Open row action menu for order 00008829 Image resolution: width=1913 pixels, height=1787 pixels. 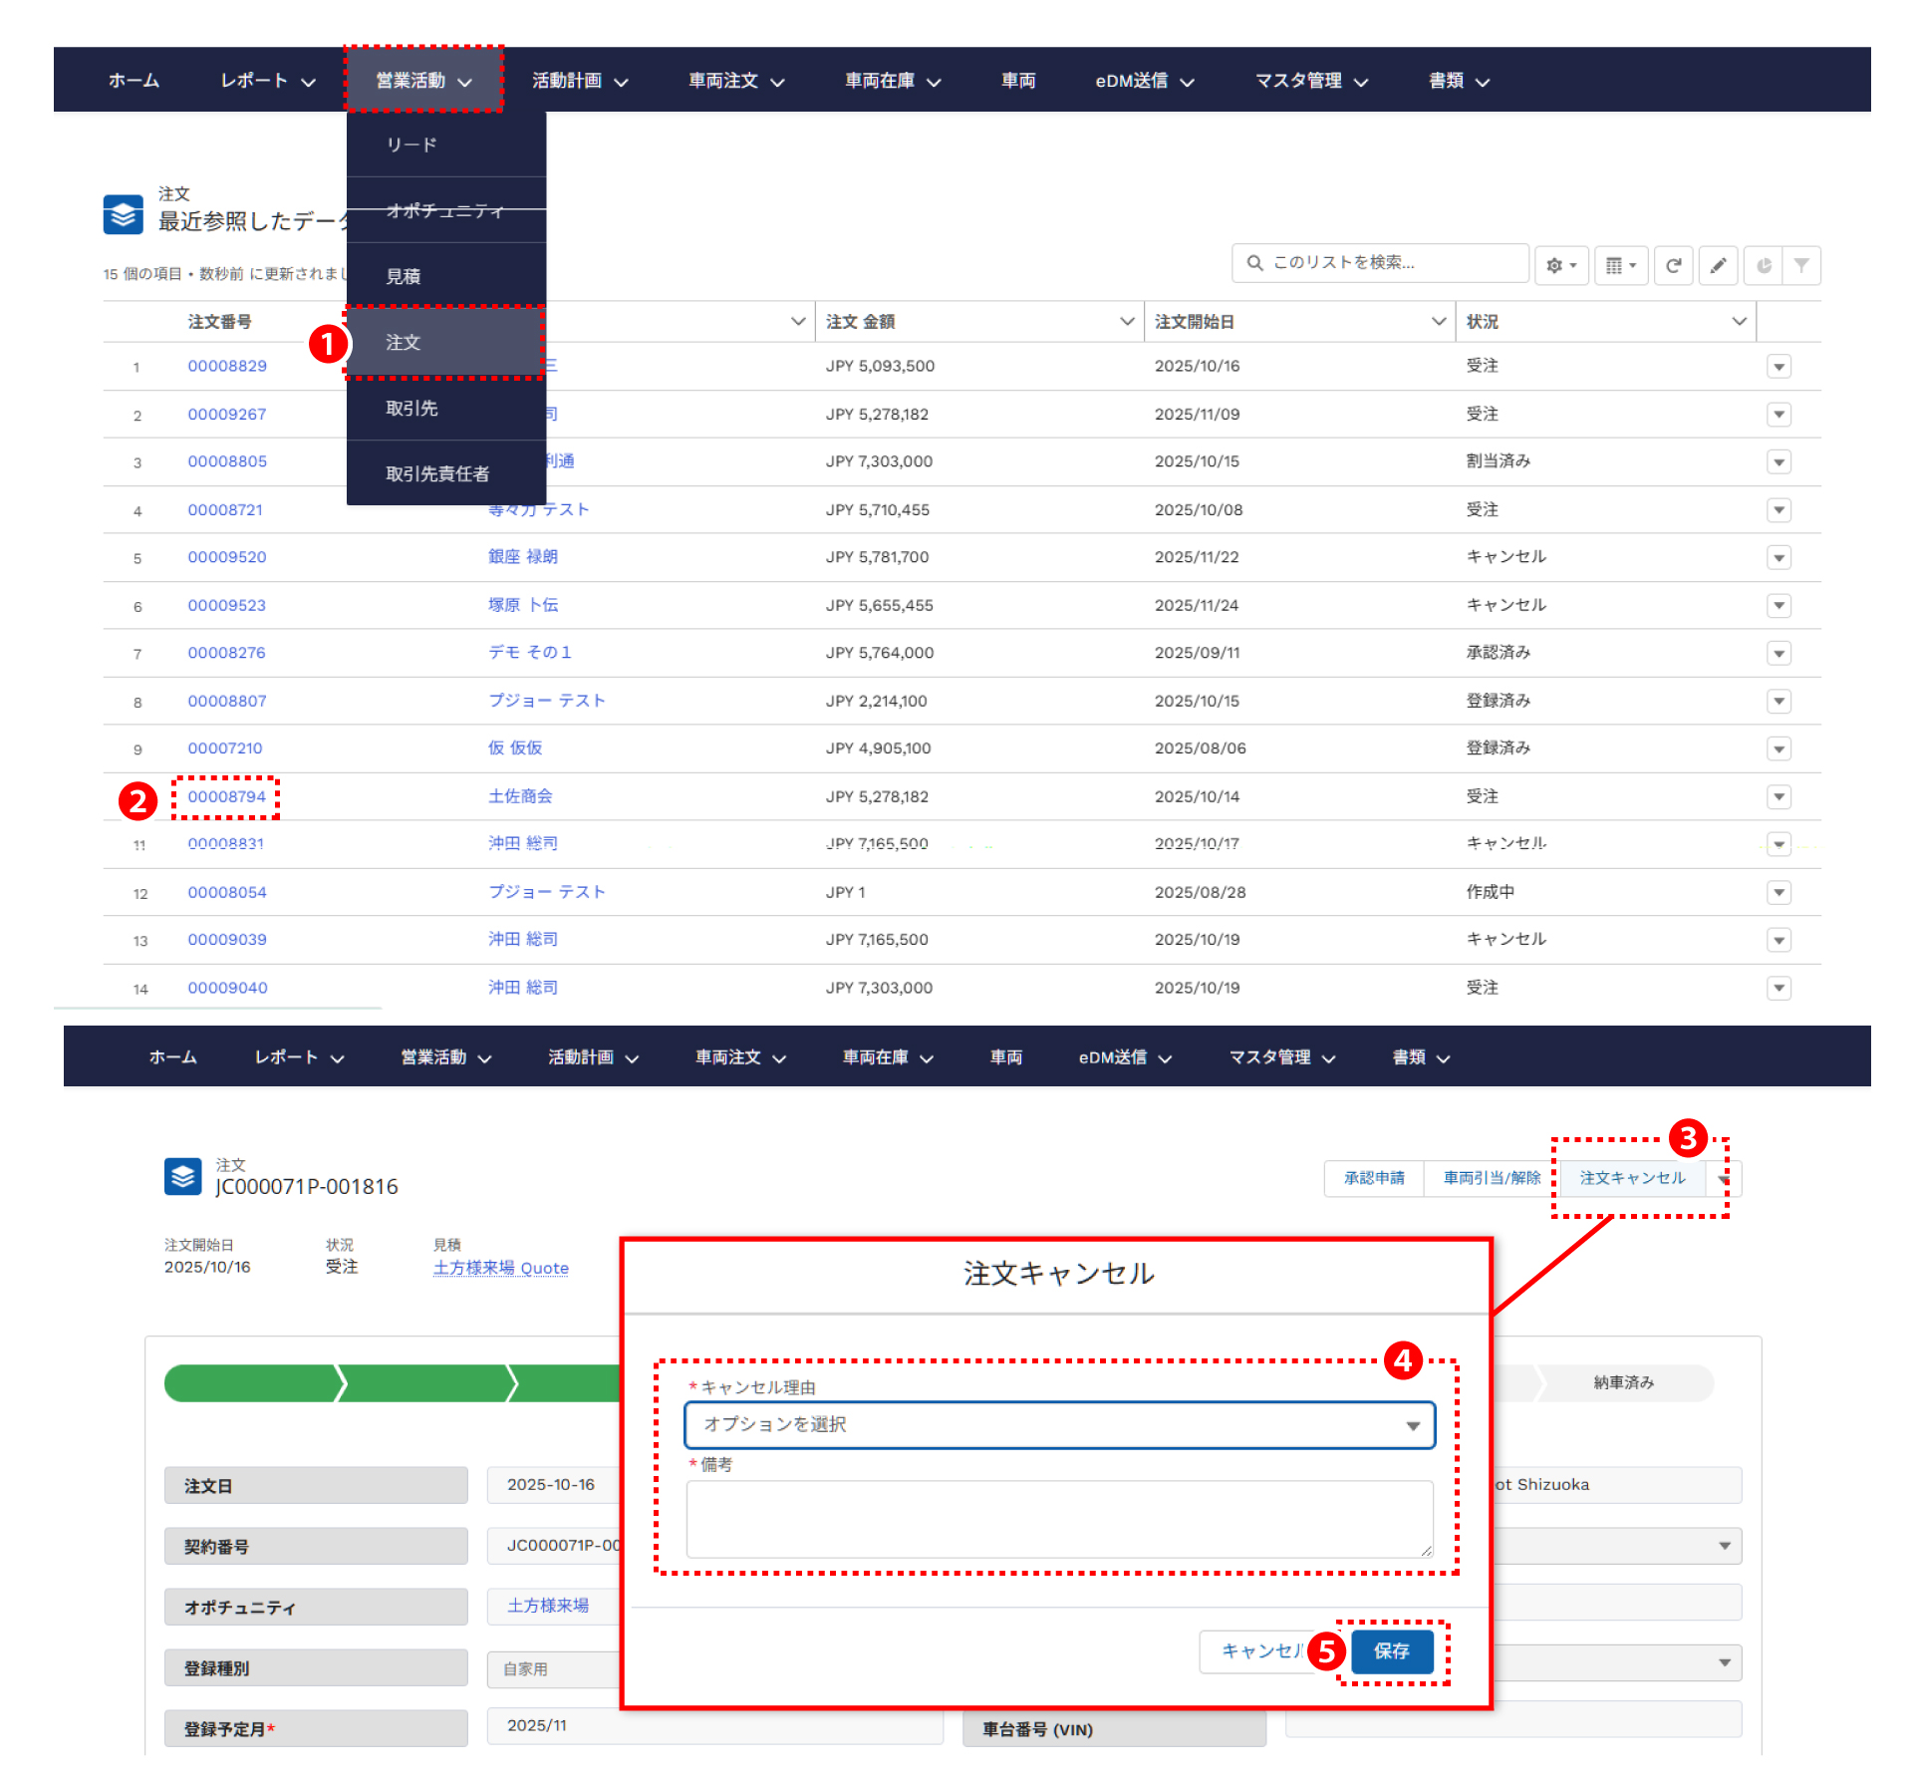click(1778, 367)
